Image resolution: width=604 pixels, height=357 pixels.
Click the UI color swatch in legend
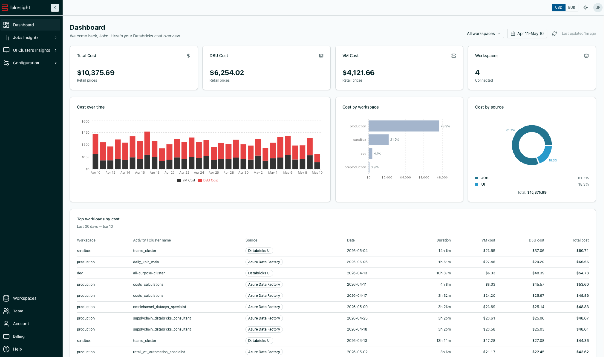(x=476, y=184)
